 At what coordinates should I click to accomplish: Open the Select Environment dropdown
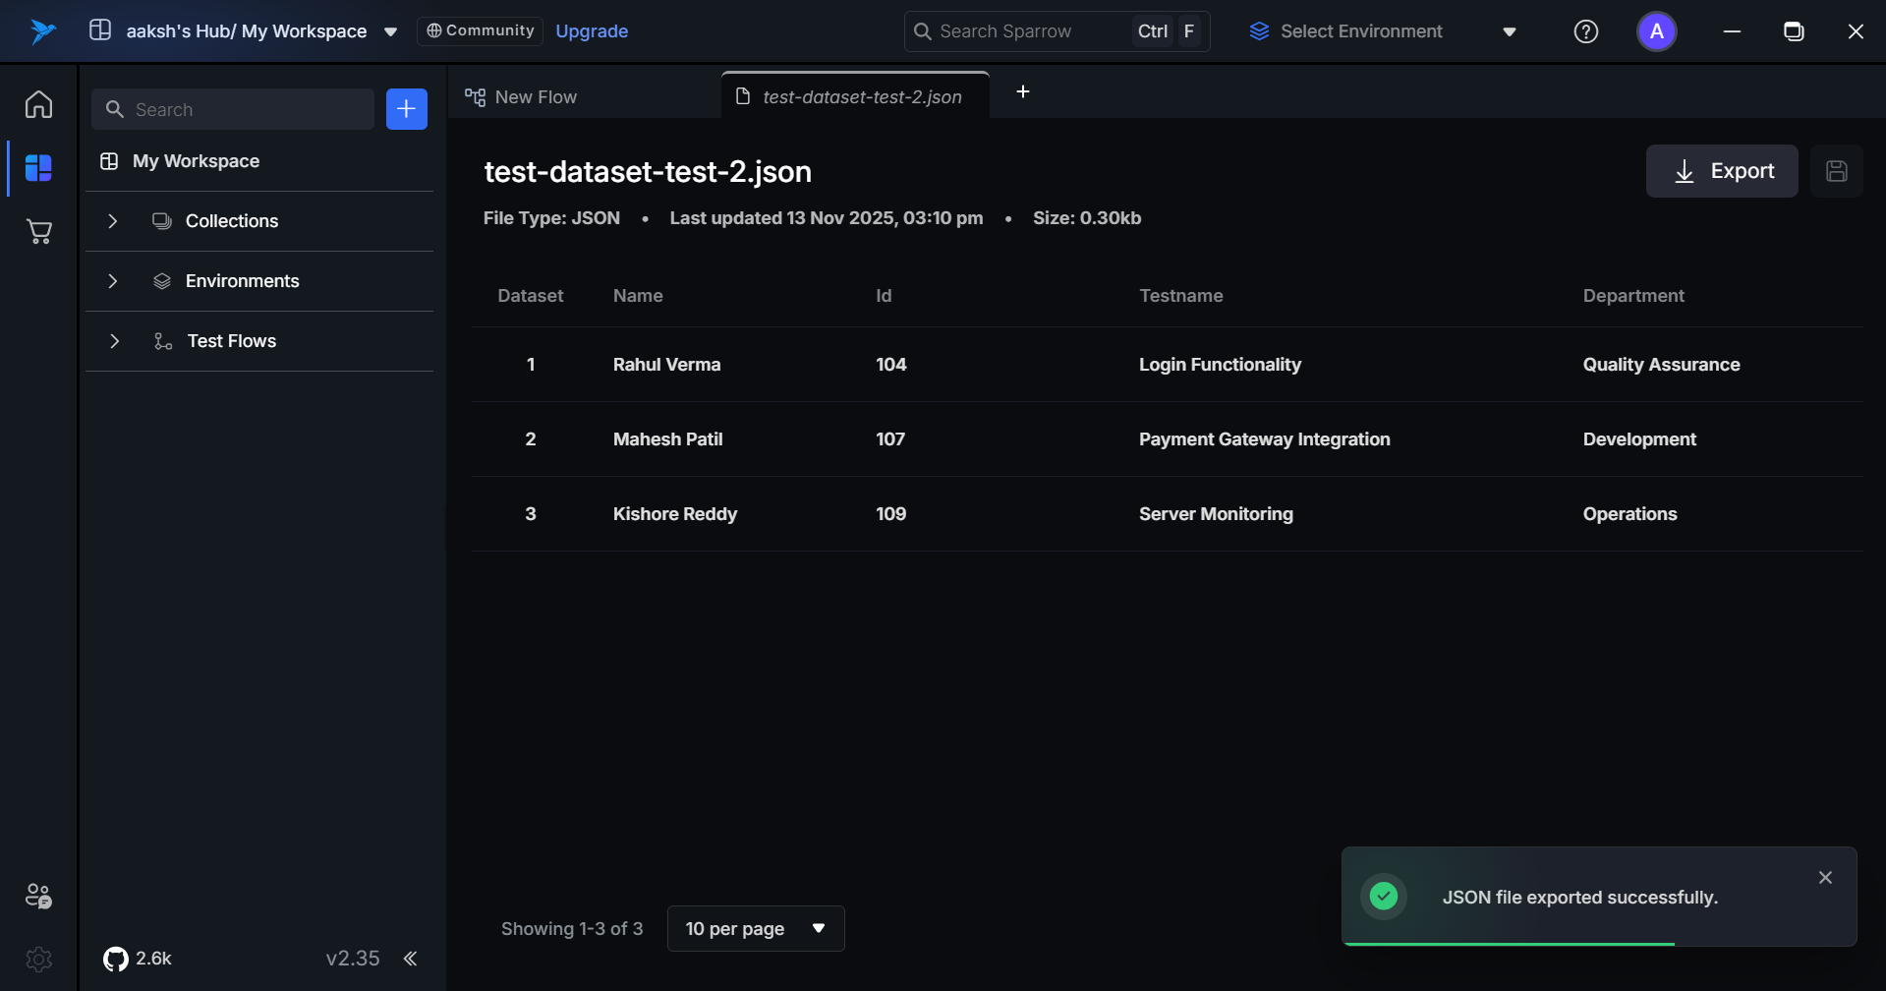point(1383,31)
